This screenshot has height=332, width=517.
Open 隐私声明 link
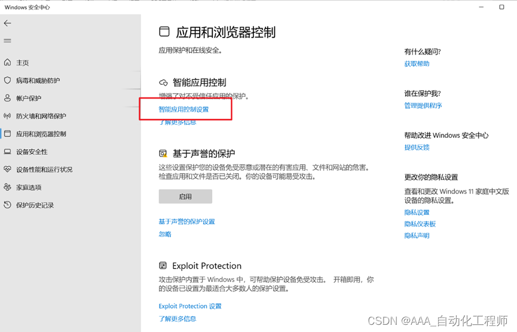[x=417, y=235]
